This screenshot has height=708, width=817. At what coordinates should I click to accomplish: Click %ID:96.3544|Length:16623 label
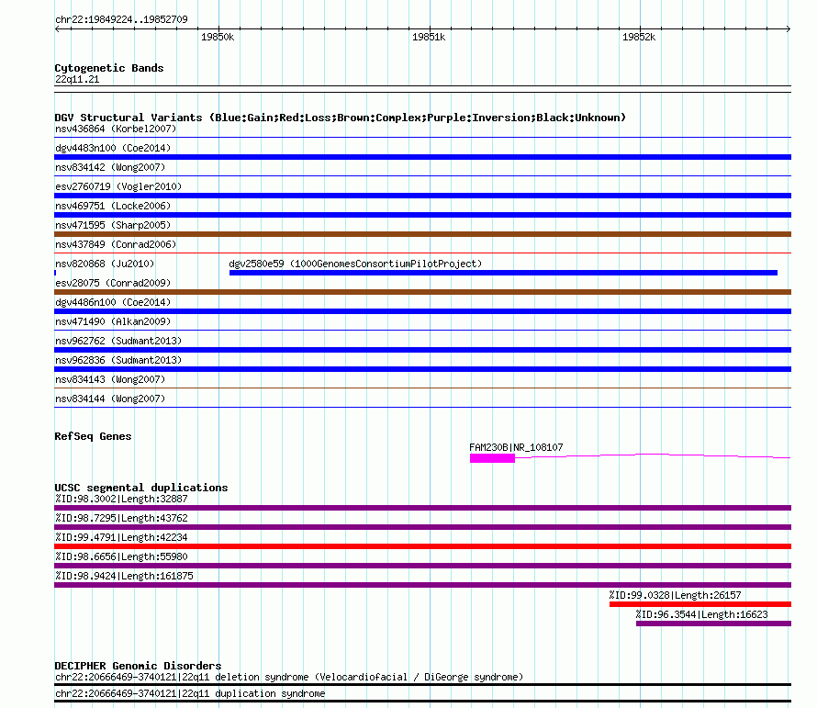pyautogui.click(x=702, y=614)
